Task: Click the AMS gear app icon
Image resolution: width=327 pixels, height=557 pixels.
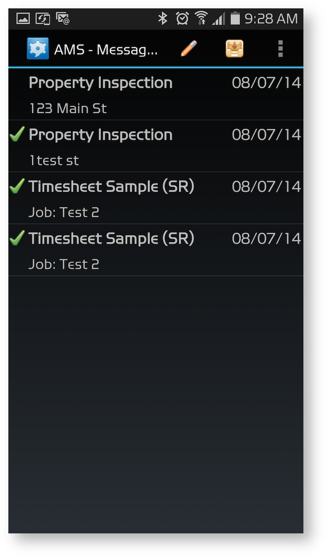Action: tap(38, 48)
